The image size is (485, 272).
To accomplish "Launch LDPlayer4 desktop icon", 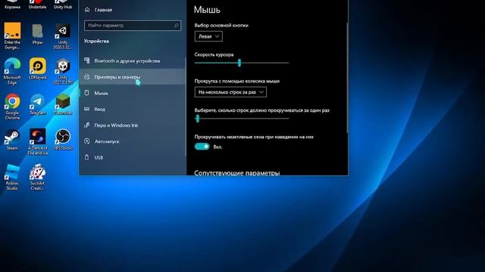I will [x=37, y=69].
